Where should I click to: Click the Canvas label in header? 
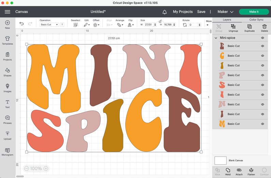(22, 12)
